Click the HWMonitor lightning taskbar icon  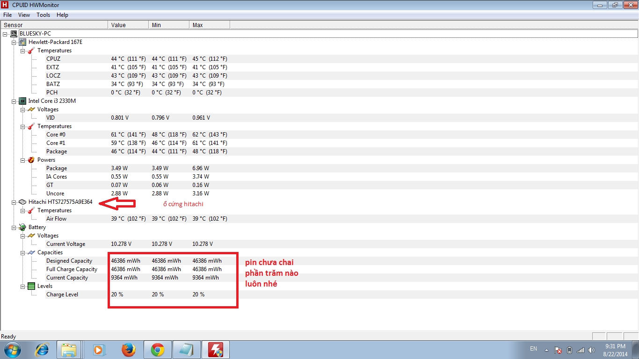[215, 349]
